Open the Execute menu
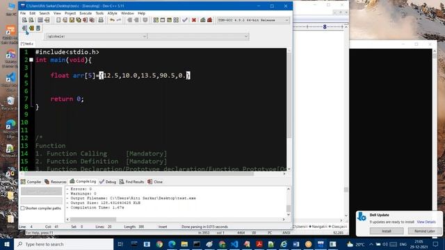This screenshot has height=250, width=445. point(86,13)
